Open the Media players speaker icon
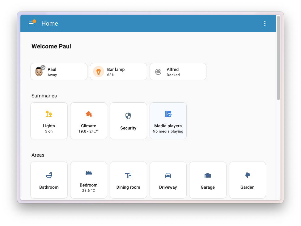The height and width of the screenshot is (226, 301). [168, 114]
